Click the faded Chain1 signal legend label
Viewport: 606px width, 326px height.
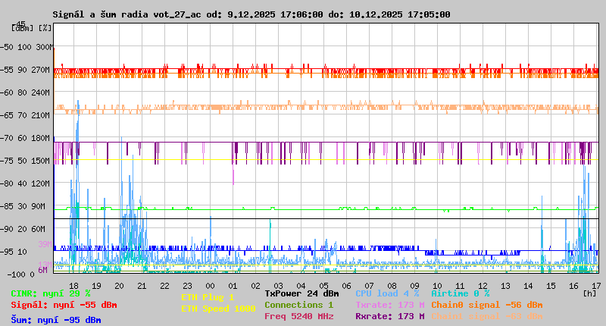coord(486,316)
